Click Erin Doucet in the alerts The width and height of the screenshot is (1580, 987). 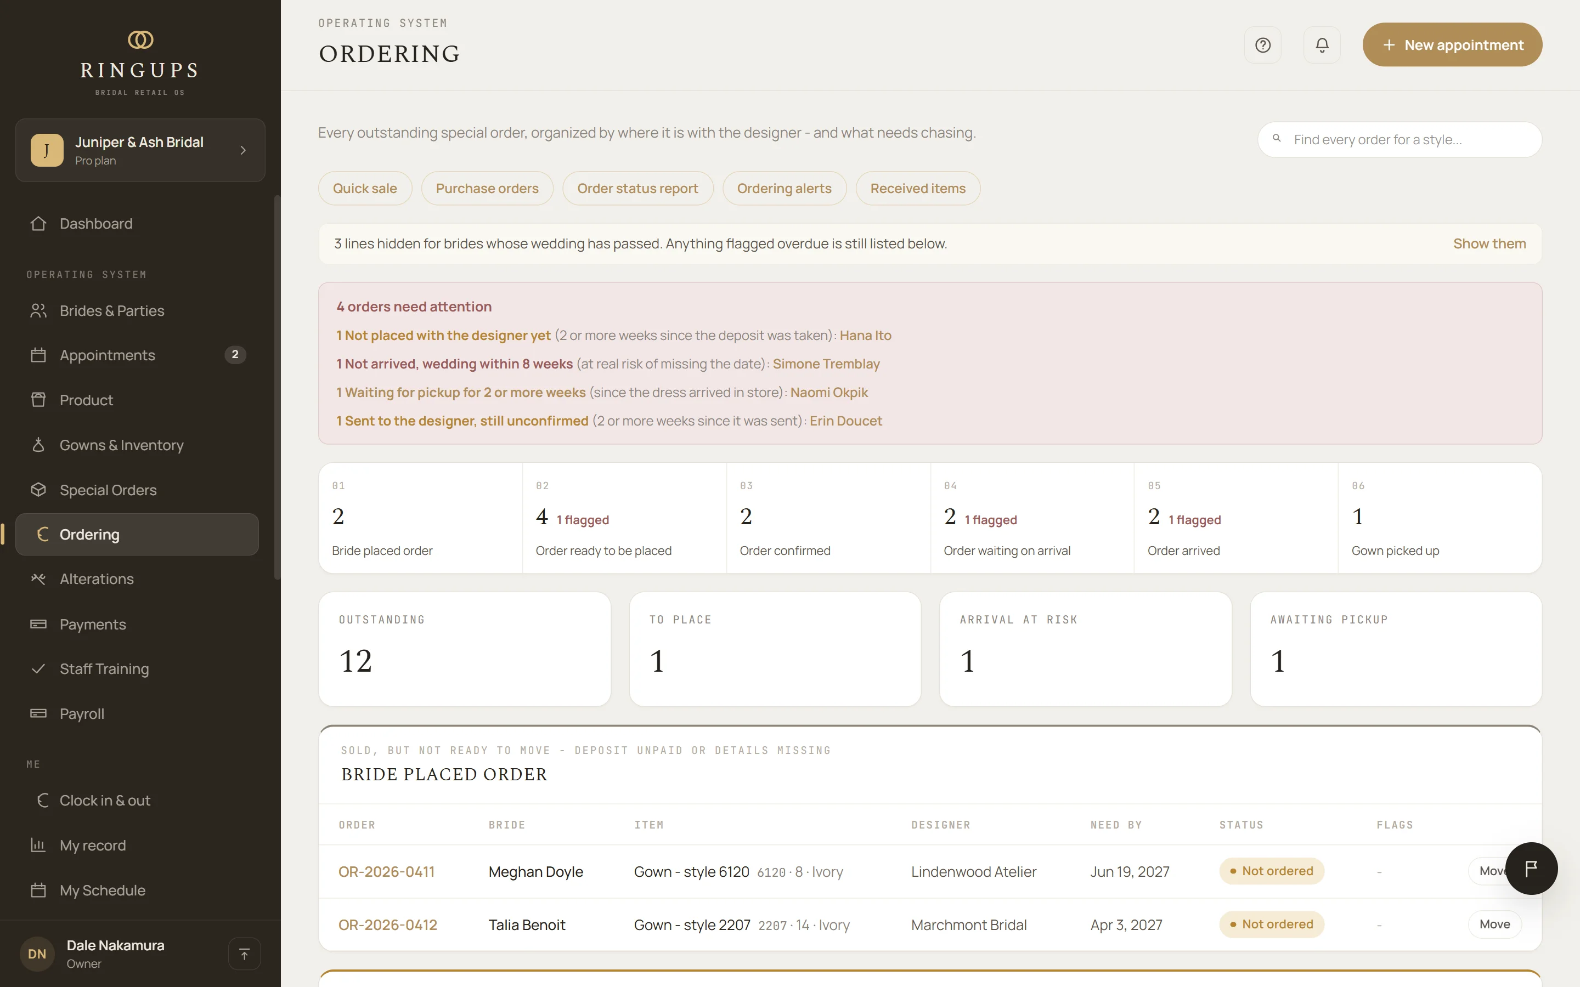(845, 421)
